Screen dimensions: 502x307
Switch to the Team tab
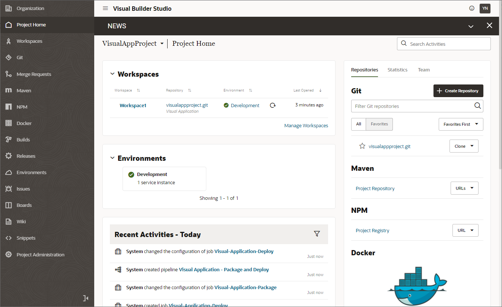[x=423, y=70]
